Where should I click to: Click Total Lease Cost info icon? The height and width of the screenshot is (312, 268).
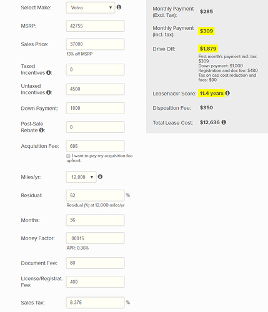pyautogui.click(x=224, y=122)
